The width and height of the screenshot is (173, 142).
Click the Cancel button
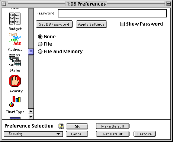tap(77, 134)
